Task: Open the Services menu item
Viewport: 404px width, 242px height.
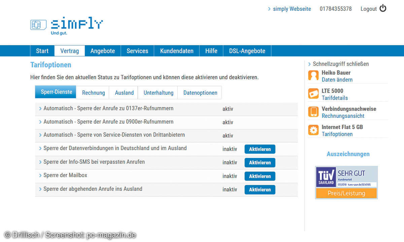Action: click(x=137, y=51)
